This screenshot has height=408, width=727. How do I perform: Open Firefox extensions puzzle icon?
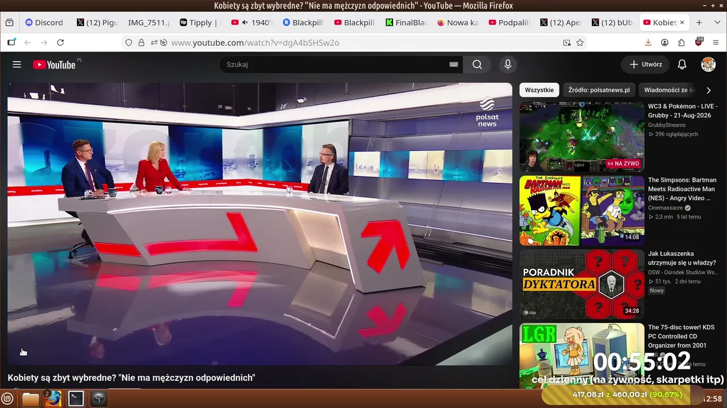click(681, 42)
